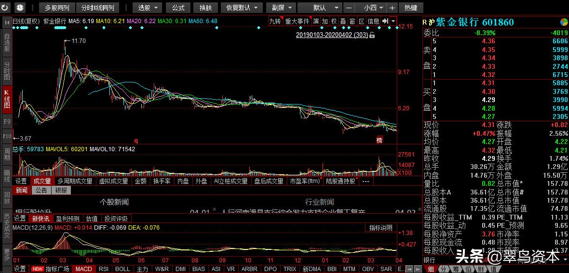Select AI立桩成交量 tab

[231, 181]
